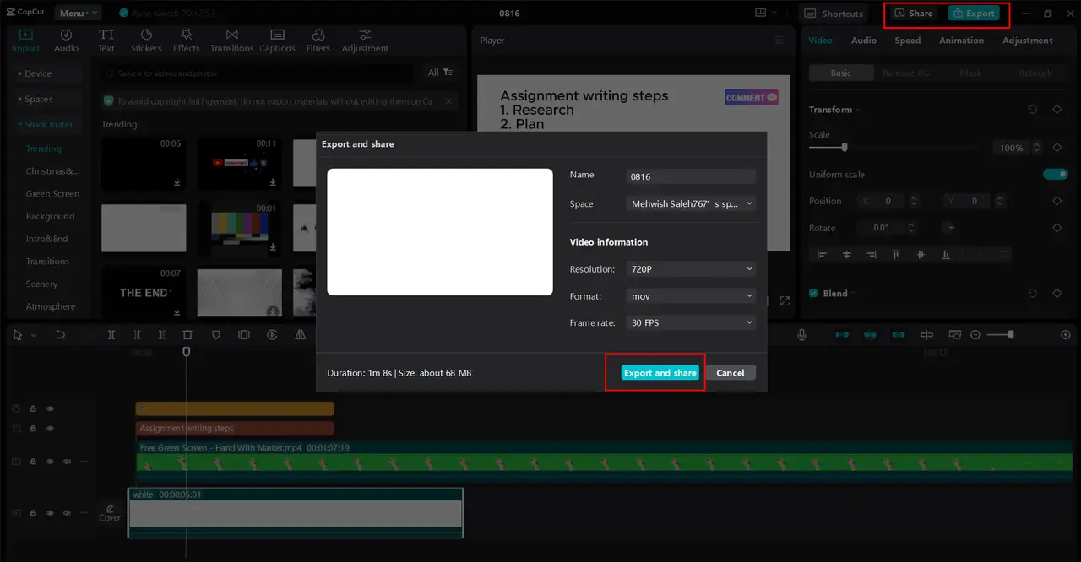Screen dimensions: 1081x562
Task: Mute the green screen video track
Action: (x=67, y=461)
